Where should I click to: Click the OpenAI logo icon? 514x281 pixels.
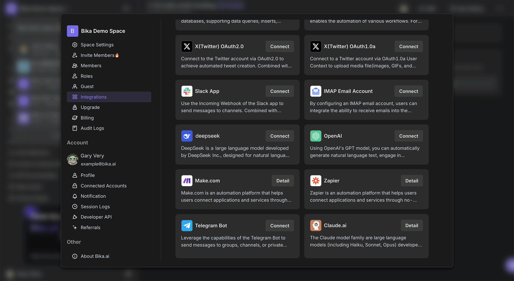316,136
